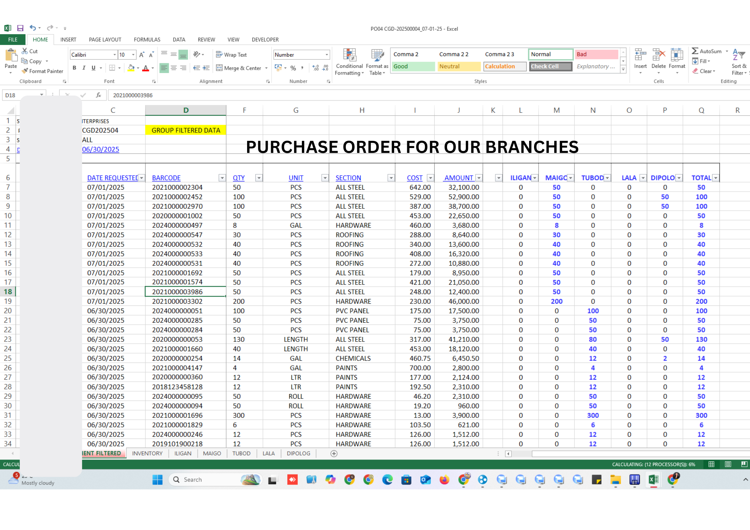Open the Number format dropdown

coord(327,55)
